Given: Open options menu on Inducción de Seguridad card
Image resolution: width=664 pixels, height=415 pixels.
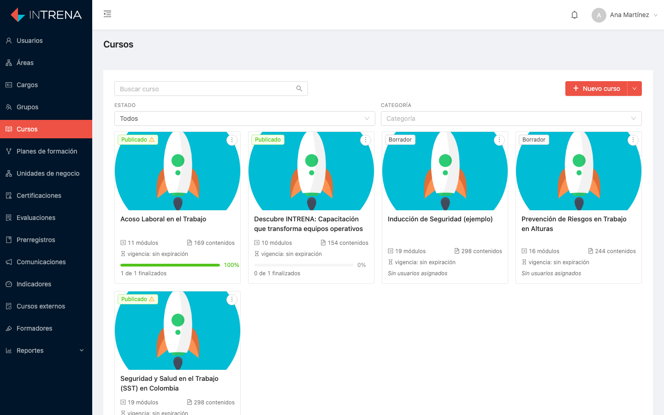Looking at the screenshot, I should click(499, 140).
